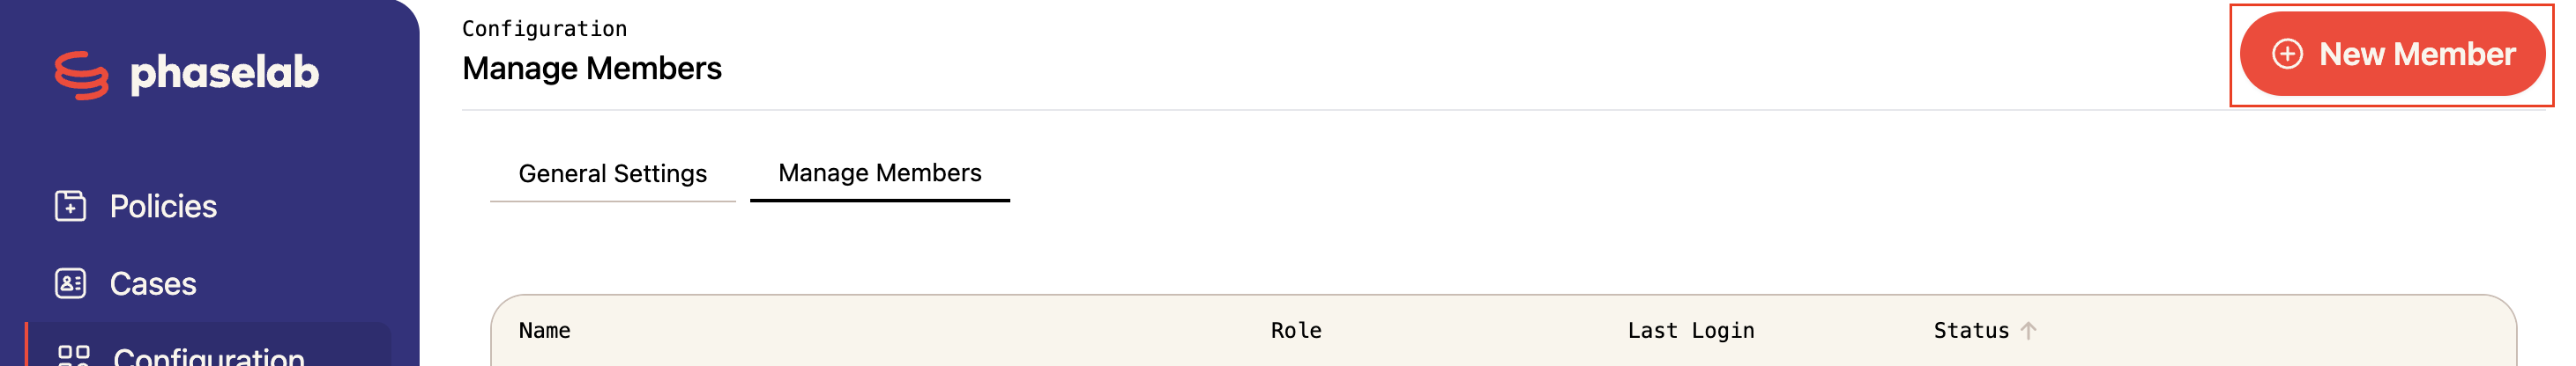
Task: Click the phaselab swirl logo icon
Action: (81, 75)
